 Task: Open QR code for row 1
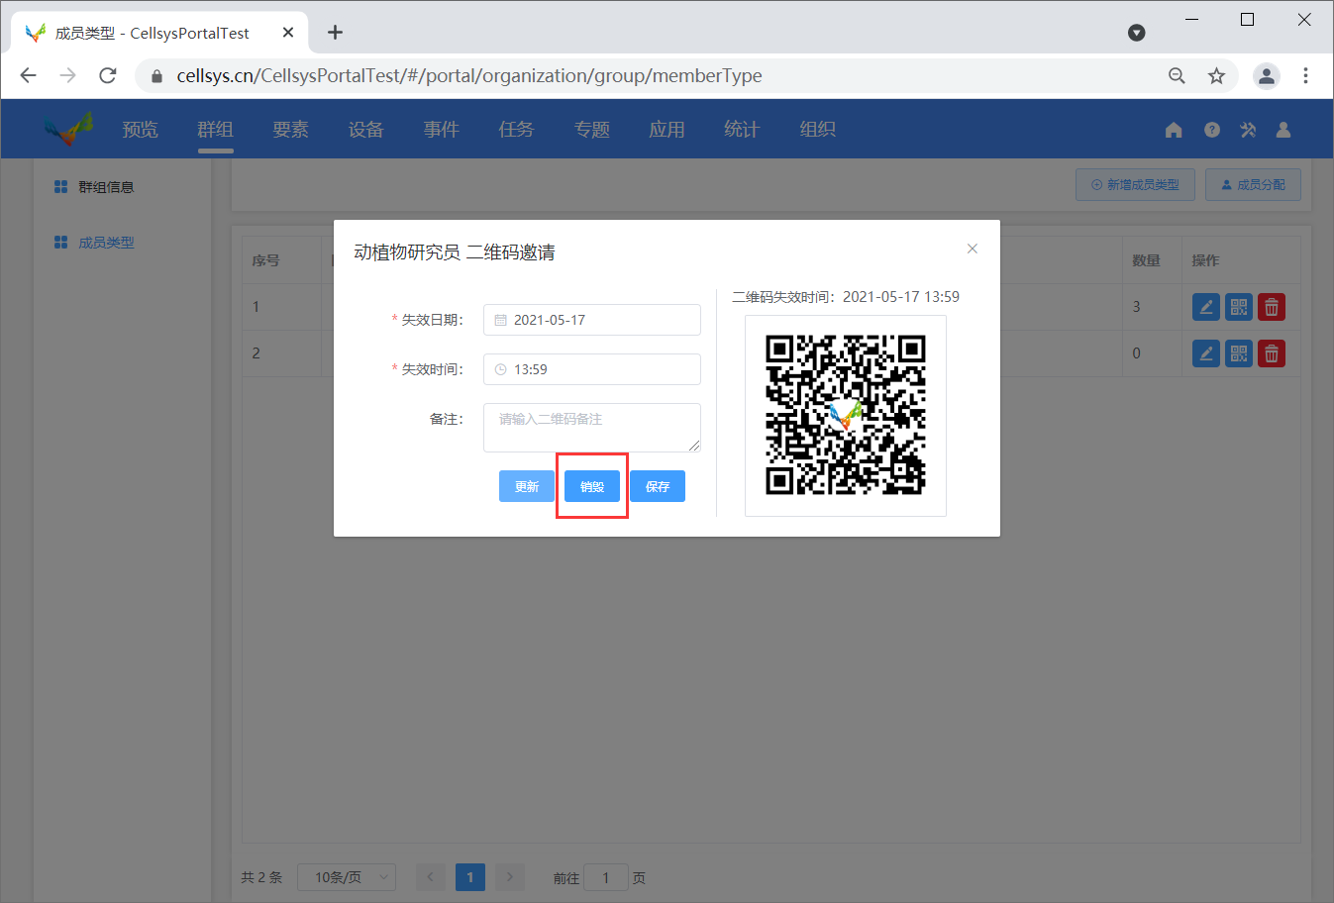point(1239,307)
